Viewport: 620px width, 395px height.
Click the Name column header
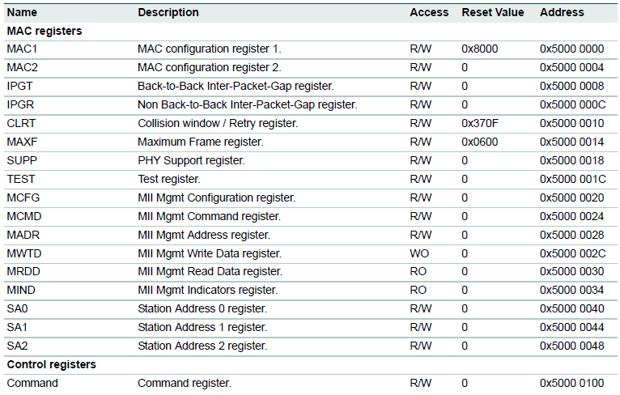point(22,12)
